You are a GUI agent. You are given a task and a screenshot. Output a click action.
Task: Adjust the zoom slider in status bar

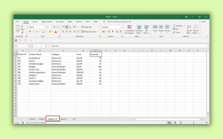[x=193, y=123]
